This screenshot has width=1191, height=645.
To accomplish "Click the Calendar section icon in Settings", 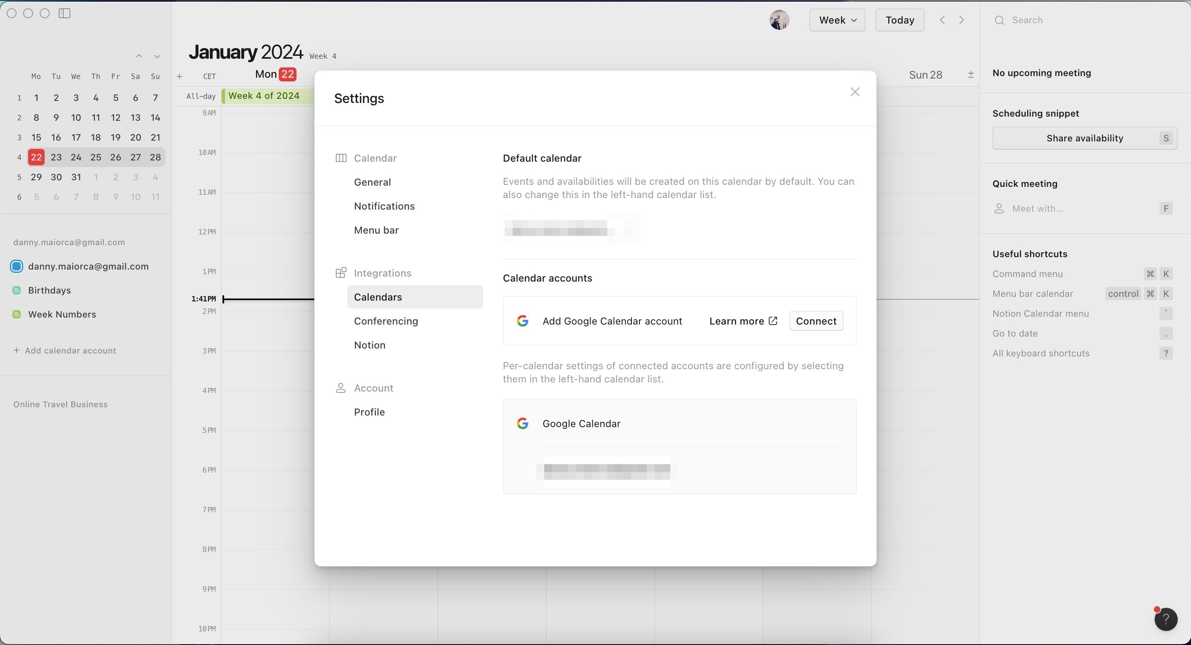I will (341, 158).
